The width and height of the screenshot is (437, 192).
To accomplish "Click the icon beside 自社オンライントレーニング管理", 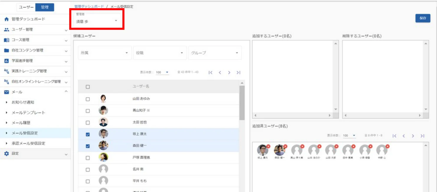I will 6,82.
